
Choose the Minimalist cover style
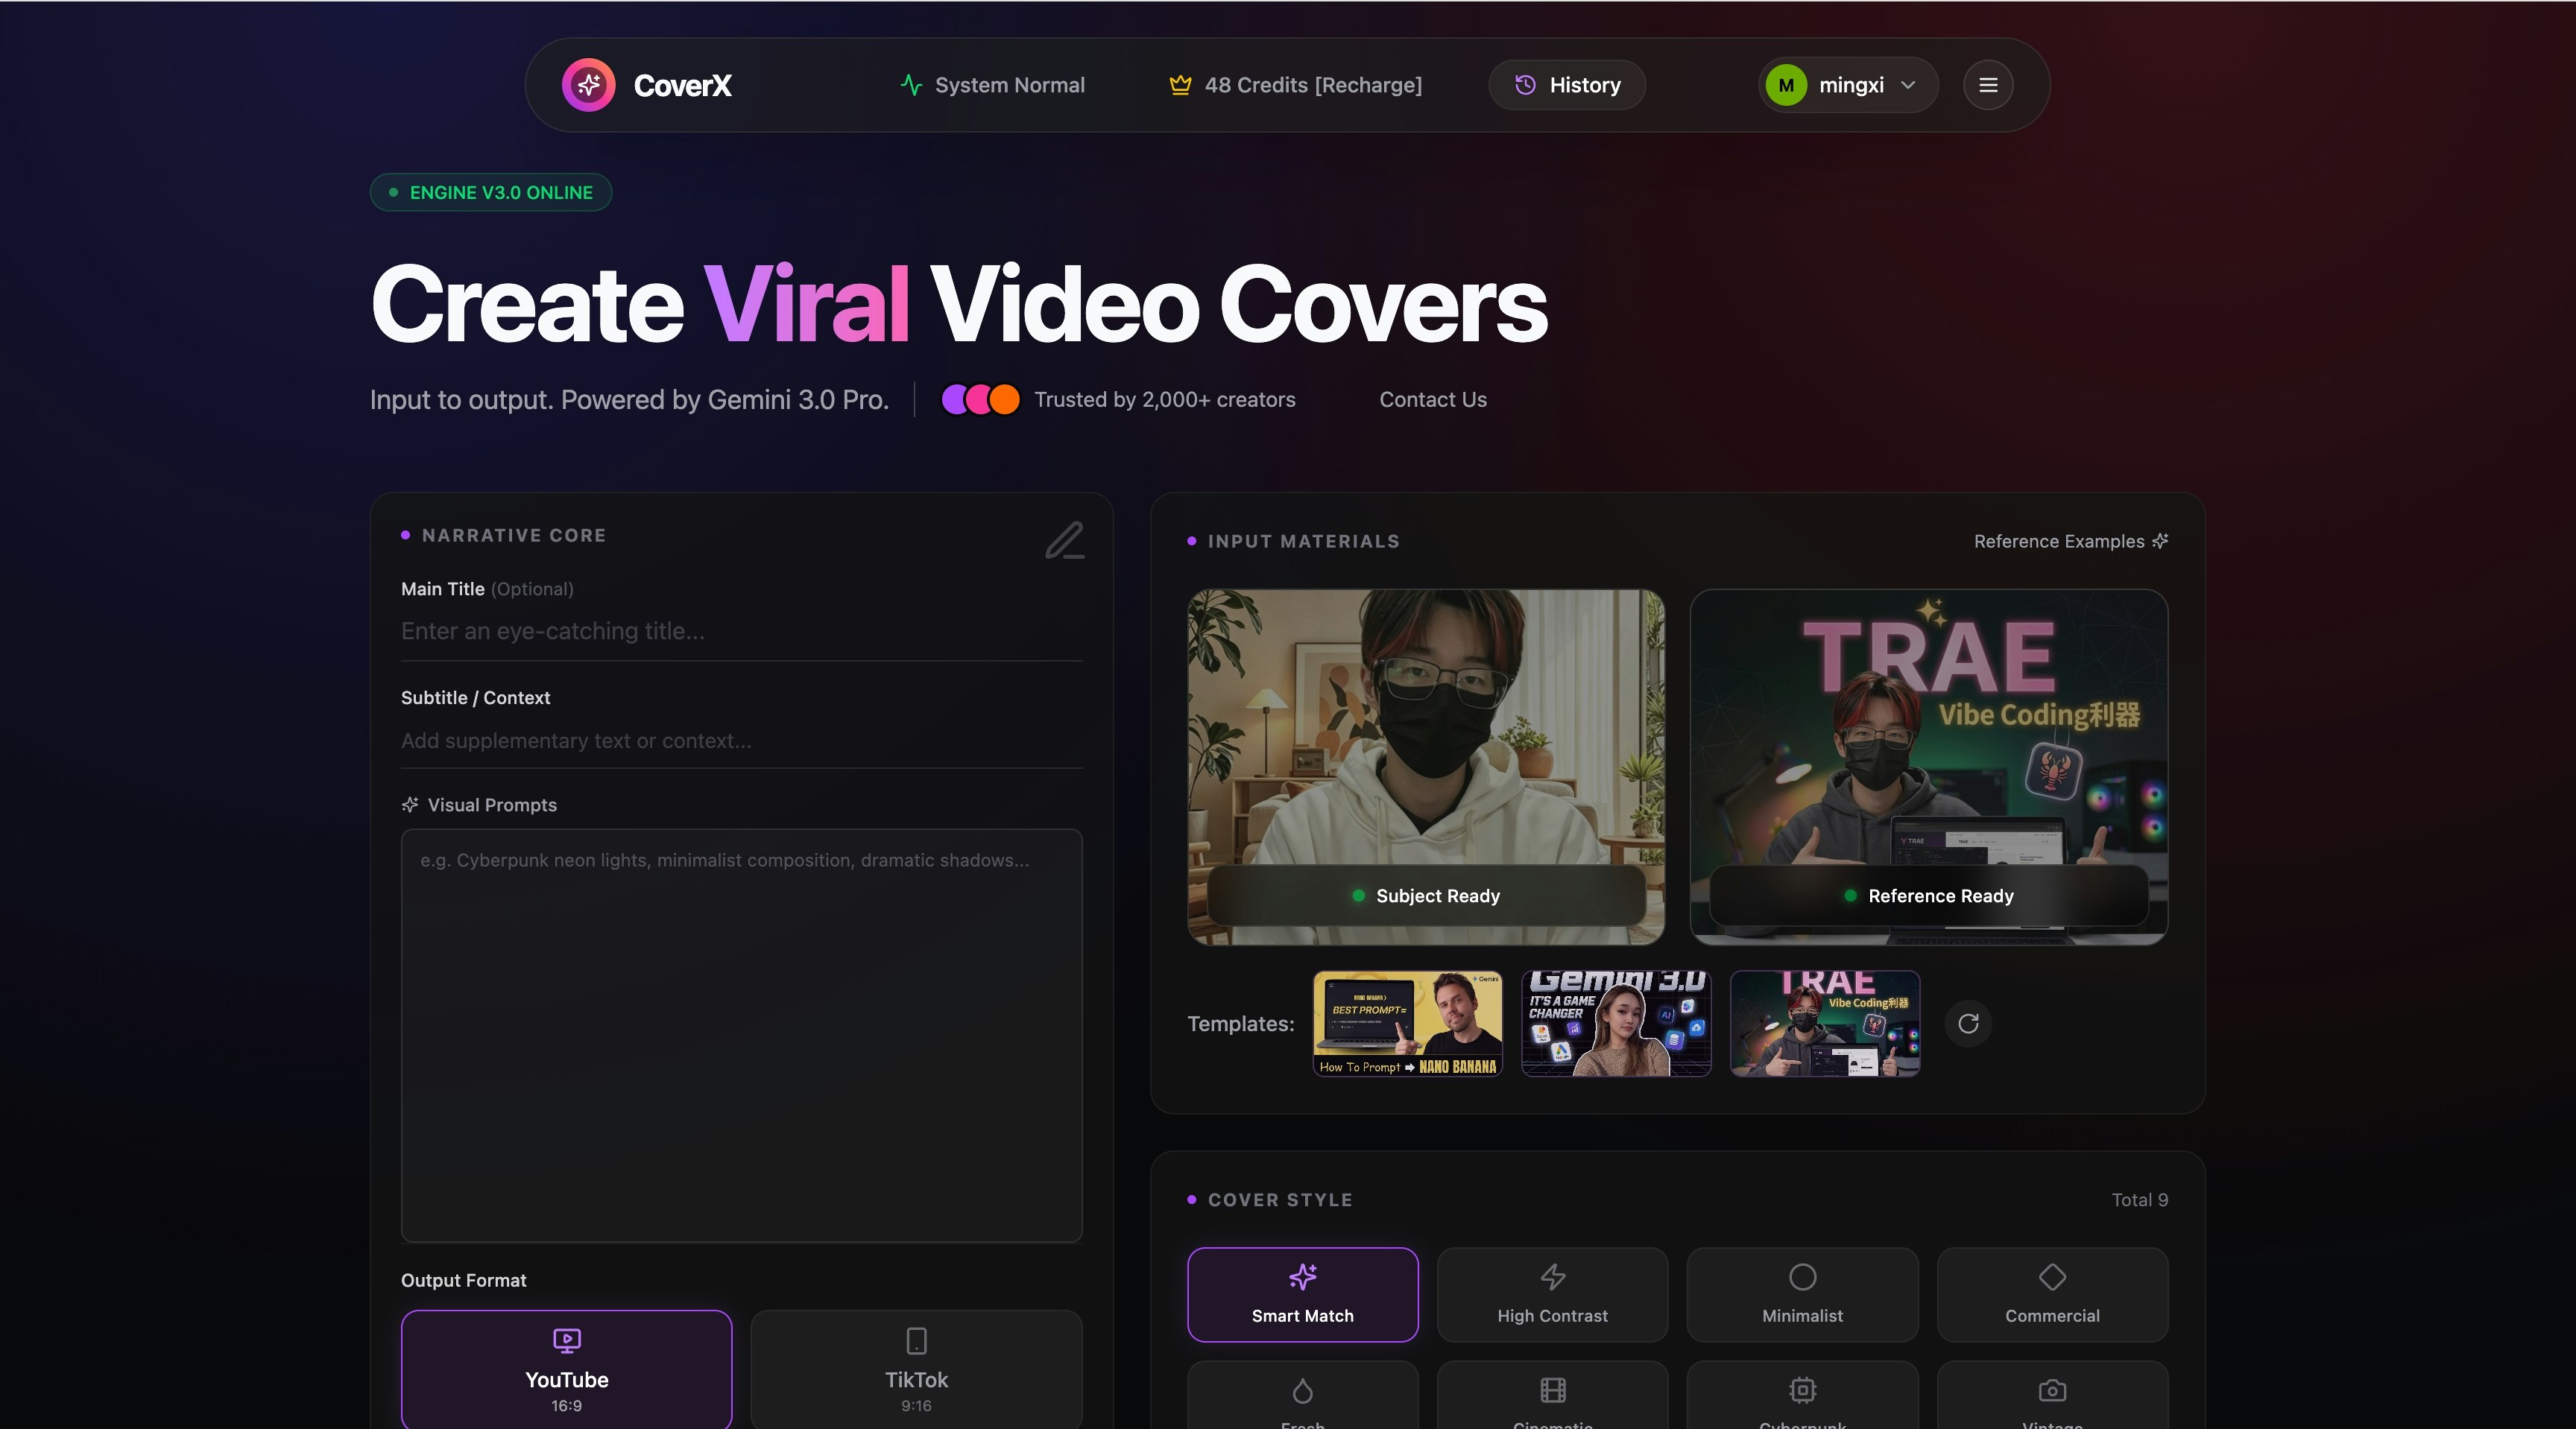pos(1802,1294)
